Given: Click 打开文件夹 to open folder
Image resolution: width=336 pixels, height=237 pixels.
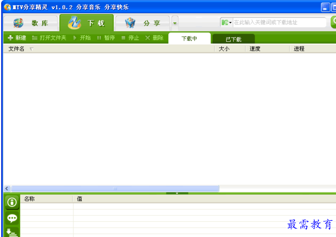Looking at the screenshot, I should click(49, 38).
